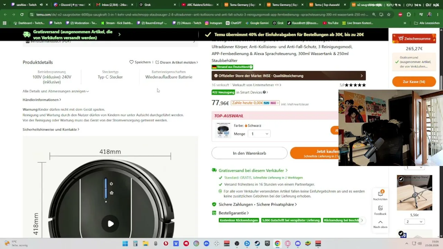Screen dimensions: 443x249
Task: Open the Chrome apps grid in bookmarks bar
Action: click(4, 23)
